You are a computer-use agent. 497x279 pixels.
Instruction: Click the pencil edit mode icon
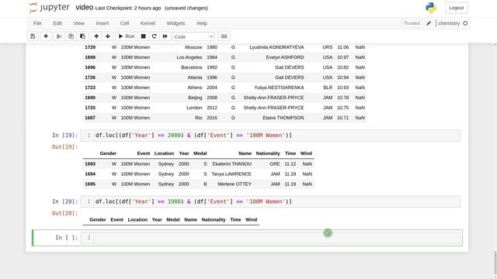click(429, 23)
